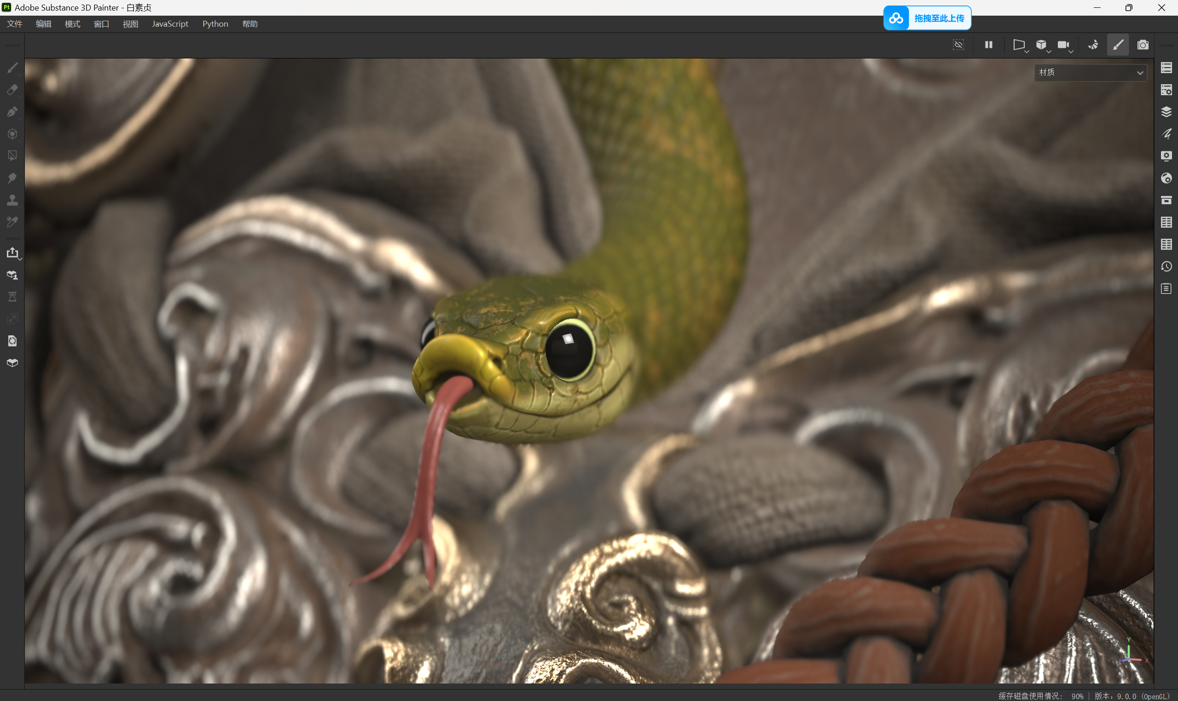This screenshot has height=701, width=1178.
Task: Click the rendering mode camera button
Action: pos(1143,45)
